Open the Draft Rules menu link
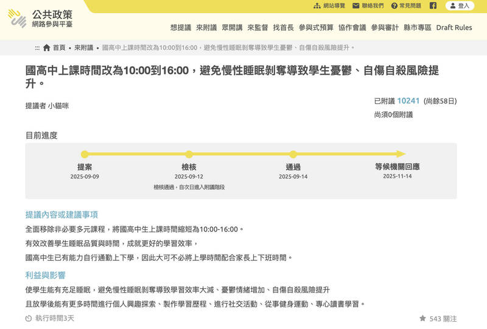487x329 pixels. coord(454,27)
